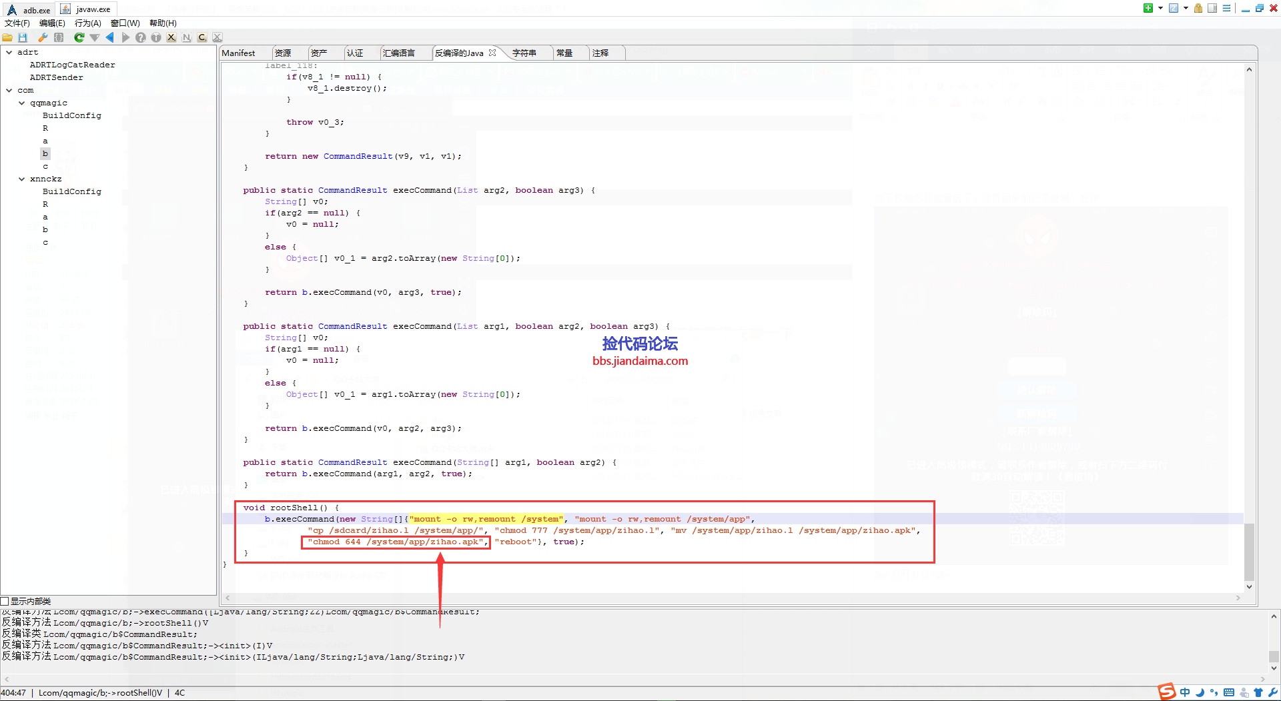This screenshot has width=1281, height=701.
Task: Open the dropdown next to green plus
Action: [1160, 8]
